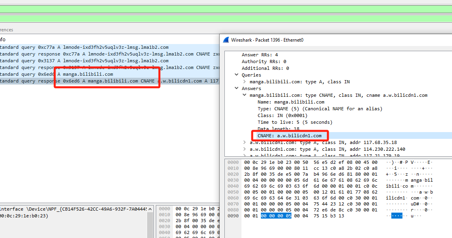Click the 0090 offset in hex pane

[233, 216]
